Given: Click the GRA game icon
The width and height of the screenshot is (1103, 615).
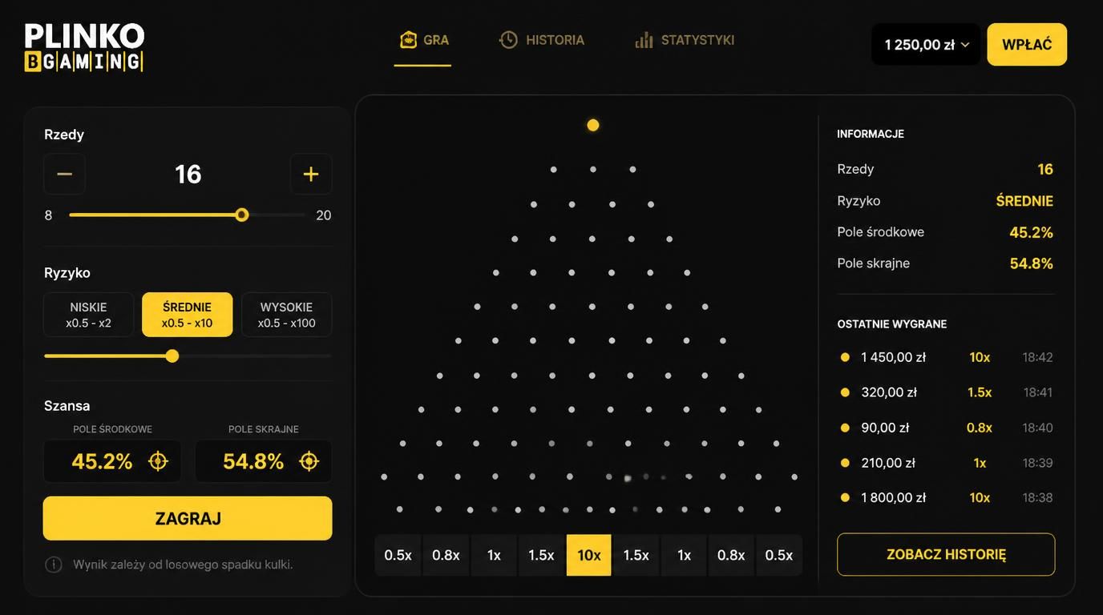Looking at the screenshot, I should click(408, 39).
